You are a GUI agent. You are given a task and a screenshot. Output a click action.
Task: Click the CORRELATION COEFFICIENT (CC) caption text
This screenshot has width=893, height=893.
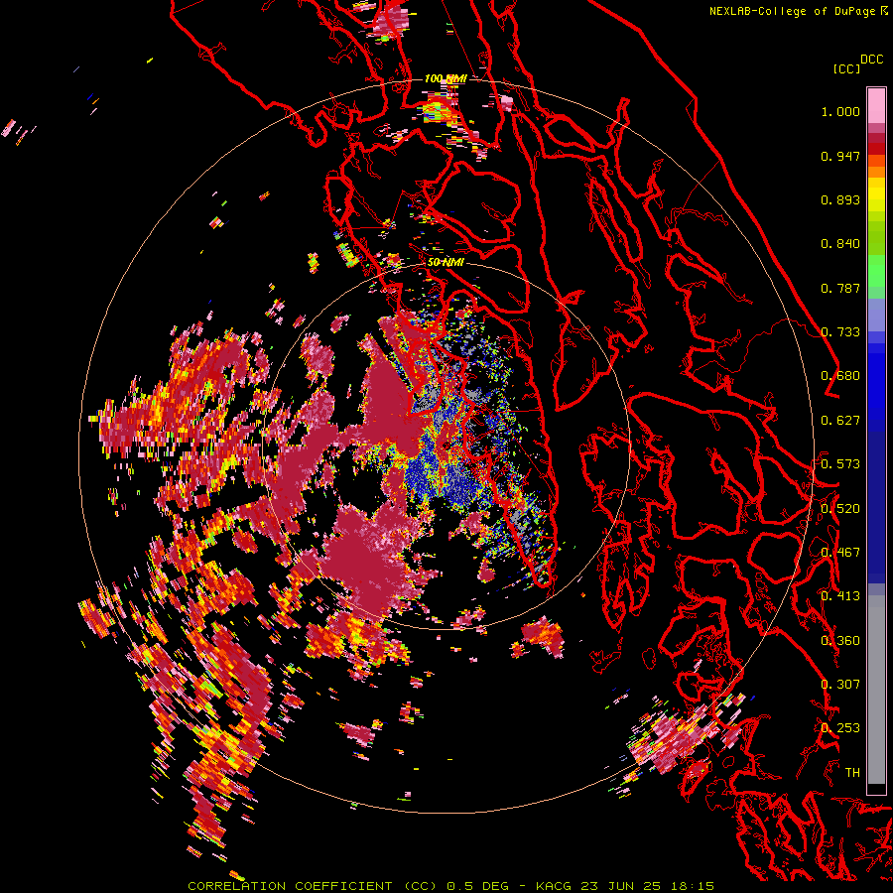coord(313,886)
